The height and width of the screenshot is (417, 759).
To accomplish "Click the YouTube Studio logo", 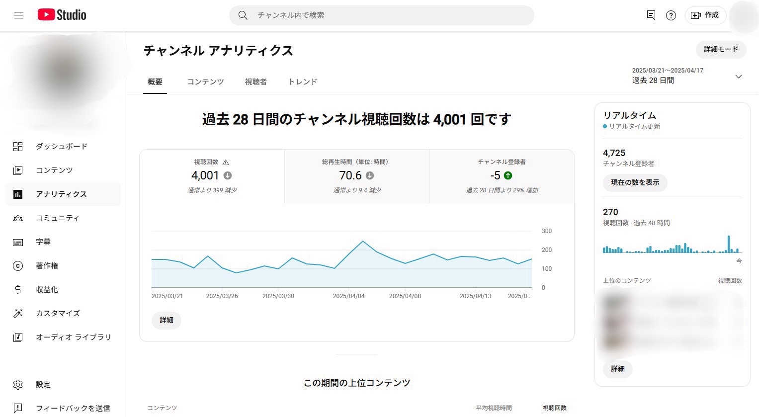I will pos(62,14).
